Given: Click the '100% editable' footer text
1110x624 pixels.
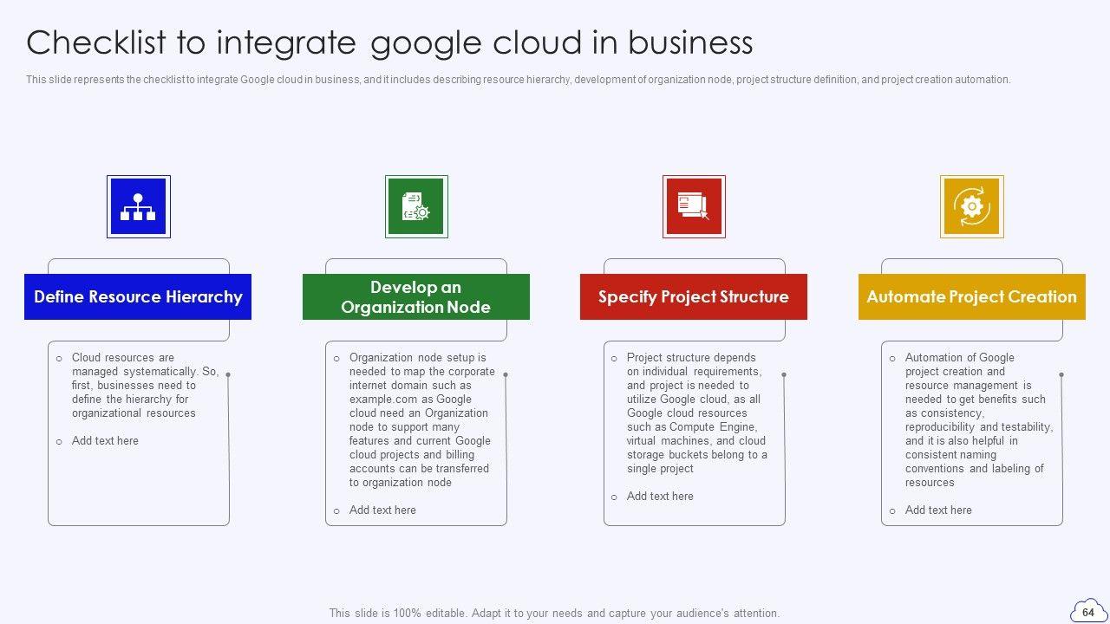Looking at the screenshot, I should click(x=554, y=613).
